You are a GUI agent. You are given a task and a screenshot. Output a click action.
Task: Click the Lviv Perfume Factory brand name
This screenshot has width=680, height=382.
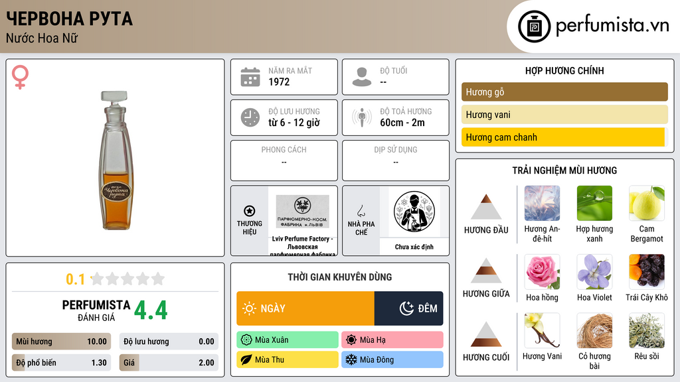coord(302,247)
